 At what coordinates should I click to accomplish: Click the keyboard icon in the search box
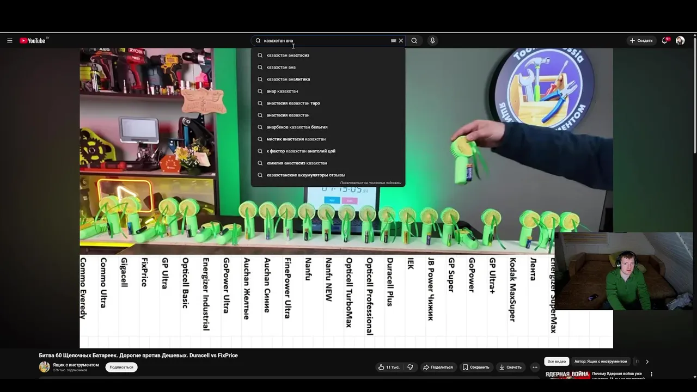[394, 41]
